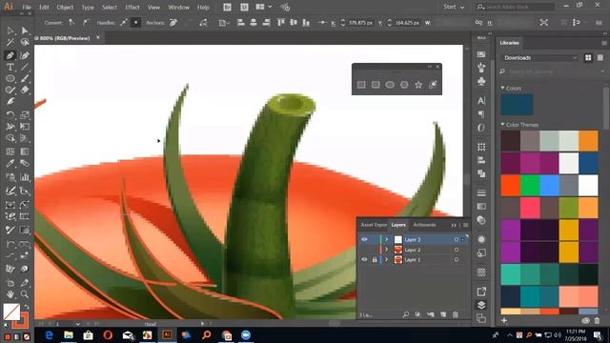Switch to the Artboards tab

tap(424, 225)
